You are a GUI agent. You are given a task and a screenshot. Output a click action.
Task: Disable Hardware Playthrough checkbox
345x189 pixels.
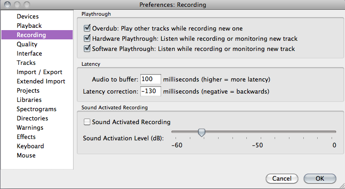(x=88, y=38)
